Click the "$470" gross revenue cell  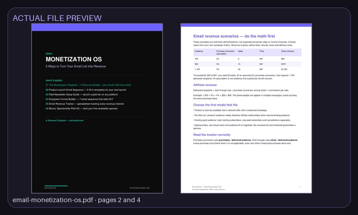point(283,64)
